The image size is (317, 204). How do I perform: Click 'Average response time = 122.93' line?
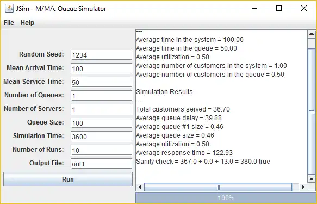coord(184,153)
